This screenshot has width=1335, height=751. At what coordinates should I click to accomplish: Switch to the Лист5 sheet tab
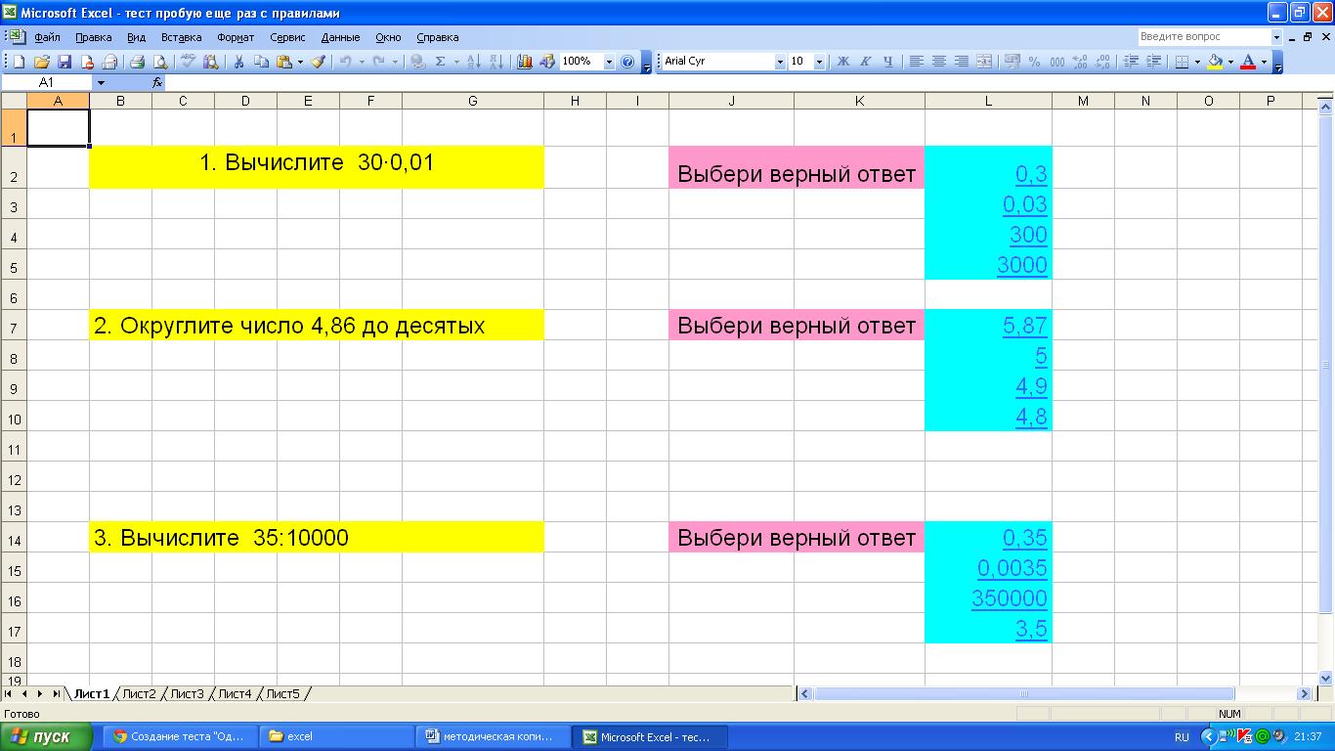tap(283, 694)
